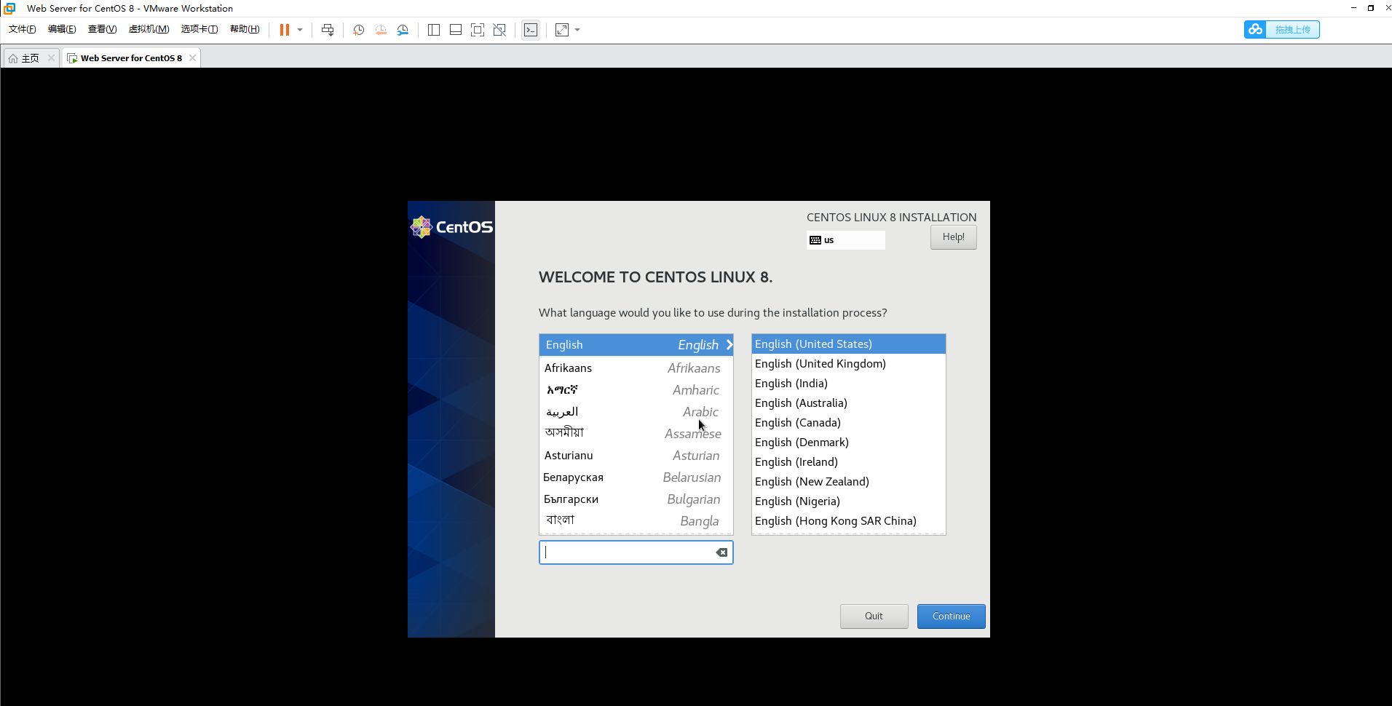This screenshot has height=706, width=1392.
Task: Minimize the VMware Workstation window
Action: tap(1353, 8)
